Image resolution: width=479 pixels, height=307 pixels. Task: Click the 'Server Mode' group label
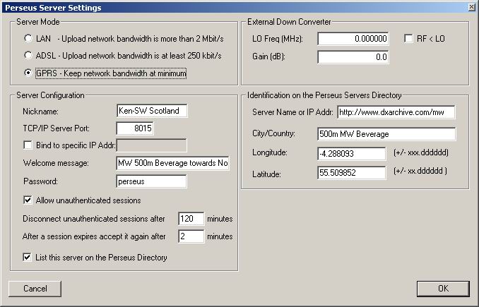coord(38,22)
